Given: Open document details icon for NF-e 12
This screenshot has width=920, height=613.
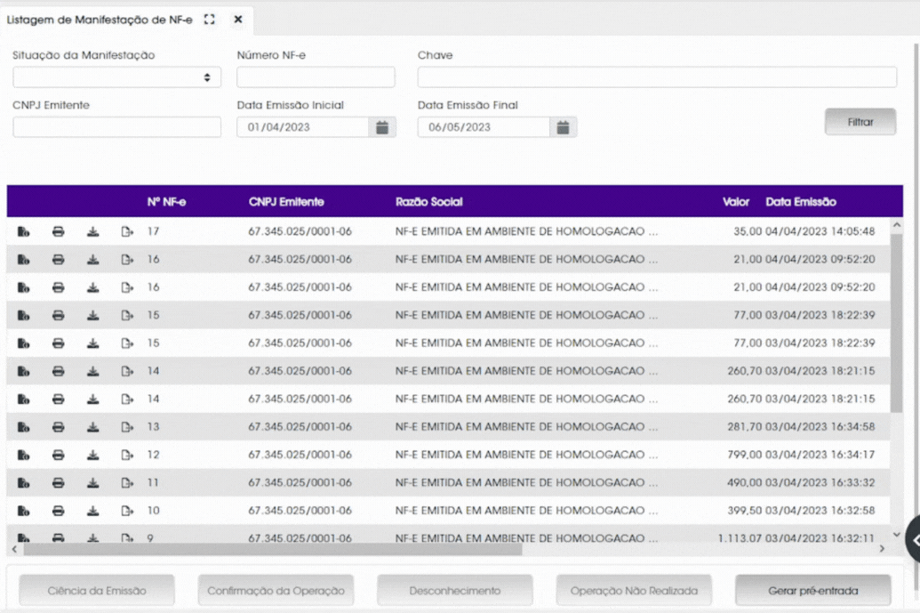Looking at the screenshot, I should pyautogui.click(x=23, y=455).
